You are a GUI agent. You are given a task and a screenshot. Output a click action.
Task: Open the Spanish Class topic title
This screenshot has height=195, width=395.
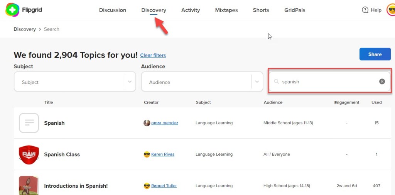tap(62, 154)
